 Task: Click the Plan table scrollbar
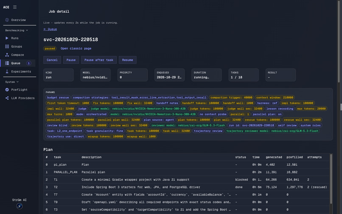tap(331, 179)
